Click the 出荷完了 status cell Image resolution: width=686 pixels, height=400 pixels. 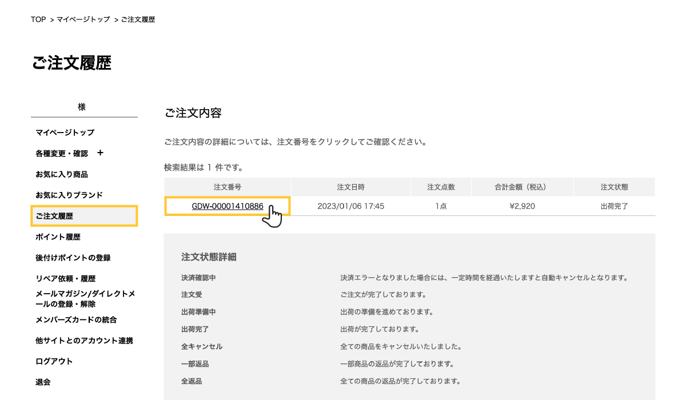point(614,206)
